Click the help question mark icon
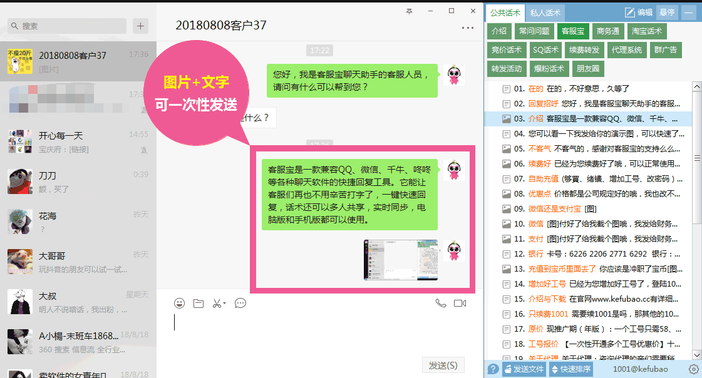702x378 pixels. tap(493, 369)
